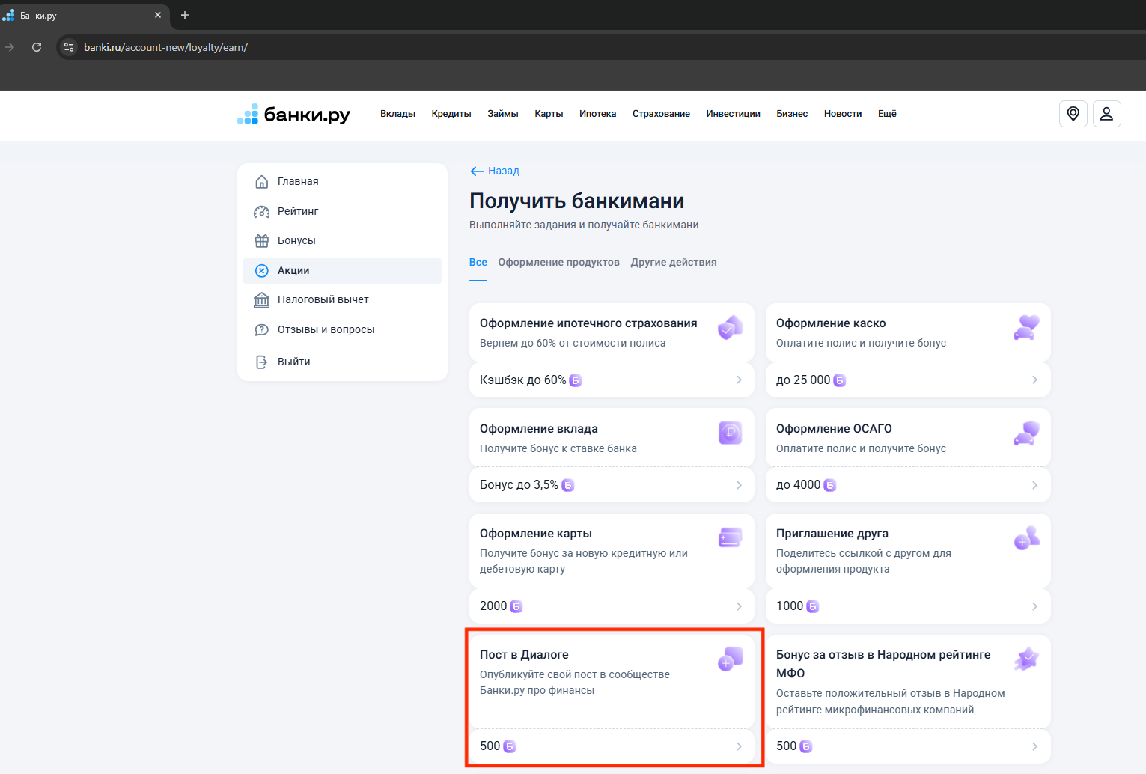Go back via the Назад link

pyautogui.click(x=504, y=171)
